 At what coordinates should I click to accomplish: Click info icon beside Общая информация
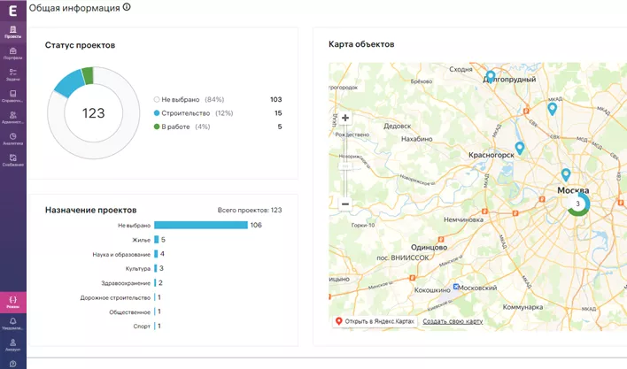(x=127, y=7)
